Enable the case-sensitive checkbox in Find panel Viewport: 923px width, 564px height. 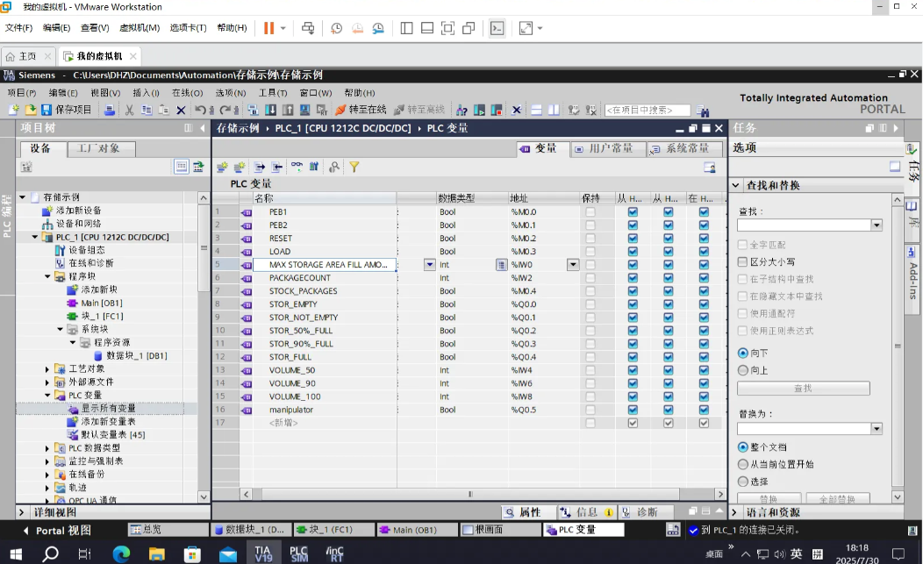(743, 261)
